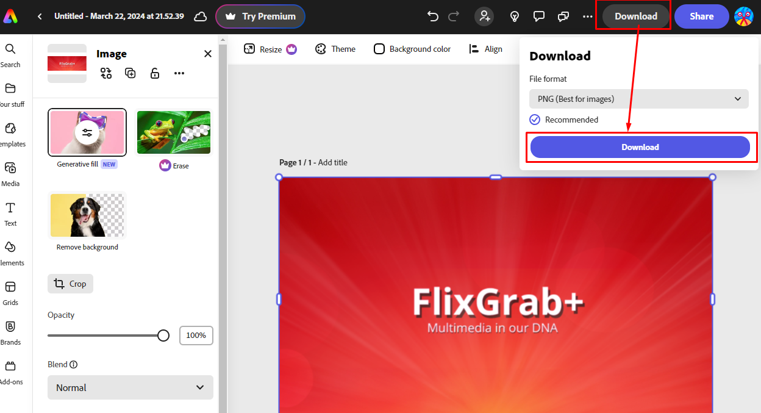Click Try Premium button
Image resolution: width=761 pixels, height=413 pixels.
260,16
